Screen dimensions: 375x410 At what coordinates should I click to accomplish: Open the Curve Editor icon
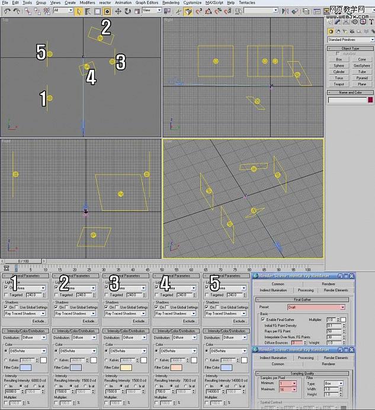coord(317,11)
